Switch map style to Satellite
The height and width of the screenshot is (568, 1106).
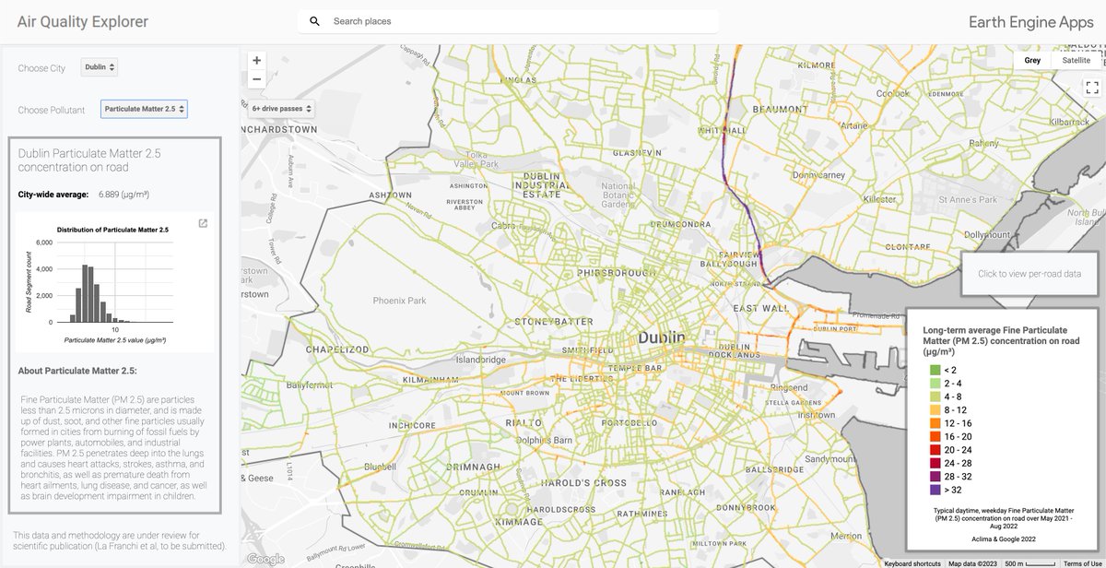[1076, 60]
